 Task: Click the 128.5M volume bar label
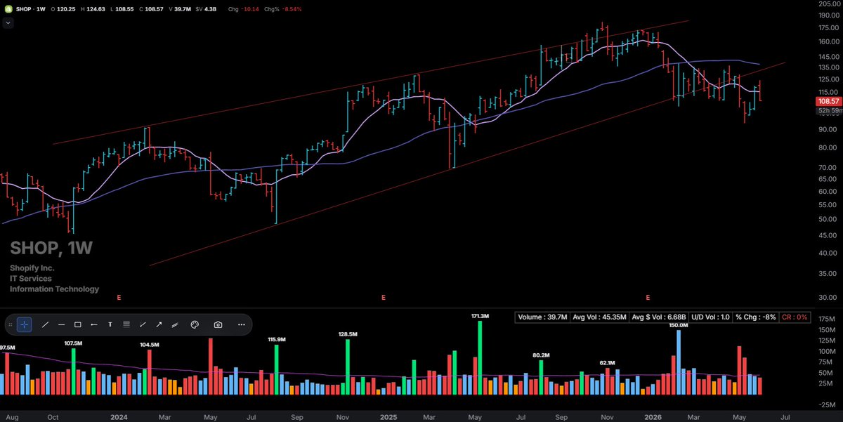(x=348, y=334)
